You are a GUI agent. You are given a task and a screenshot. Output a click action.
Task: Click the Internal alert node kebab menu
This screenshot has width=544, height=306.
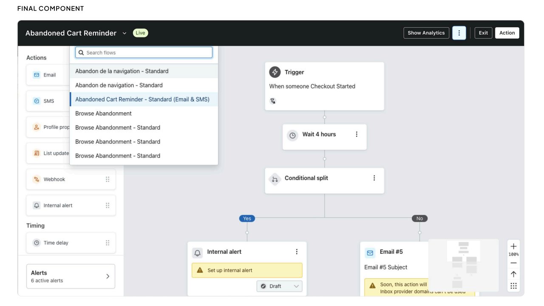(x=297, y=252)
